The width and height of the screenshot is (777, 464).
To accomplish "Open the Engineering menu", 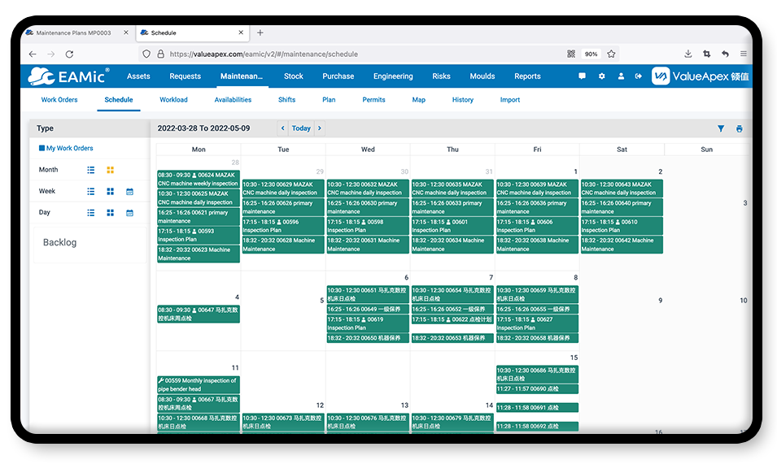I will pyautogui.click(x=393, y=76).
